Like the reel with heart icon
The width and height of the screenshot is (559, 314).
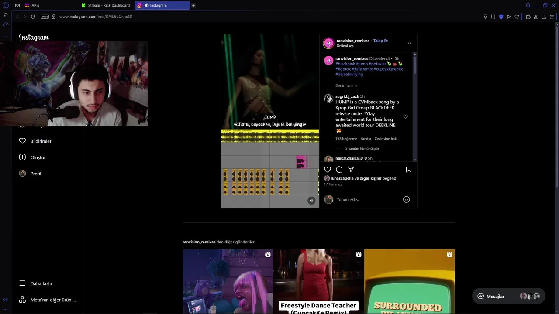(328, 169)
